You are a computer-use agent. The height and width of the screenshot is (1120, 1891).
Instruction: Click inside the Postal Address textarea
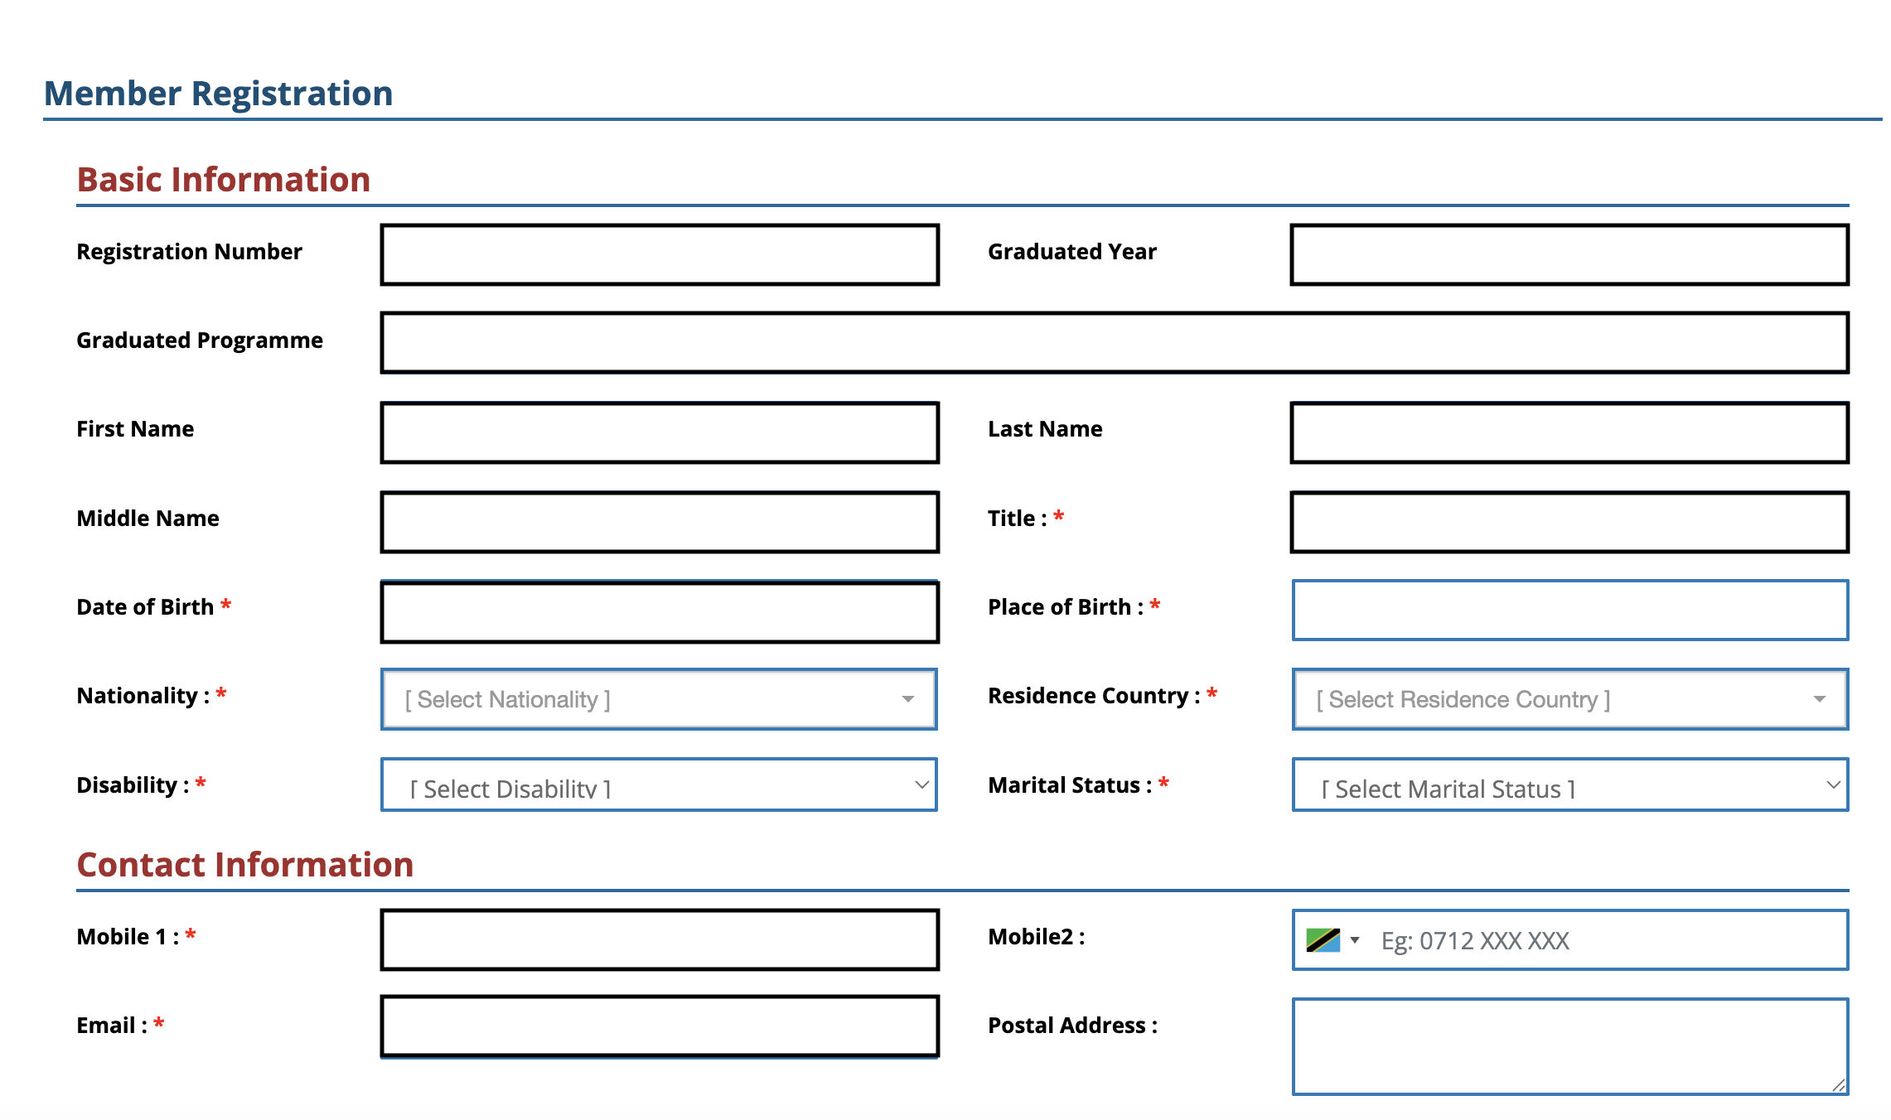tap(1569, 1045)
